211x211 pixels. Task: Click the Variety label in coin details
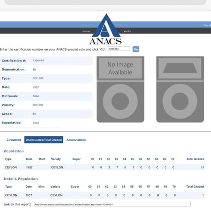click(x=8, y=105)
